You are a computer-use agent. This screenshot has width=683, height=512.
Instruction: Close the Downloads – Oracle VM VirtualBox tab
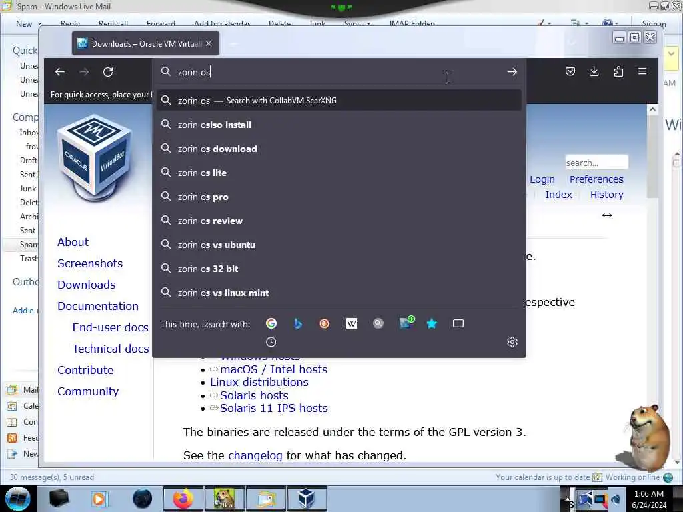[x=209, y=43]
